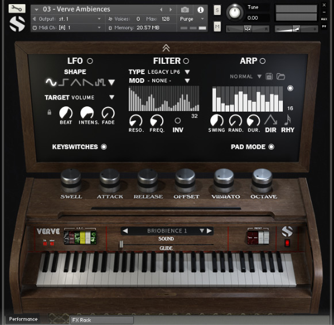Click the arp DUR. knob

tap(253, 121)
